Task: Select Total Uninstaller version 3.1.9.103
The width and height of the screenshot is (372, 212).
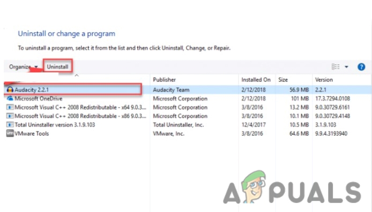Action: [55, 125]
